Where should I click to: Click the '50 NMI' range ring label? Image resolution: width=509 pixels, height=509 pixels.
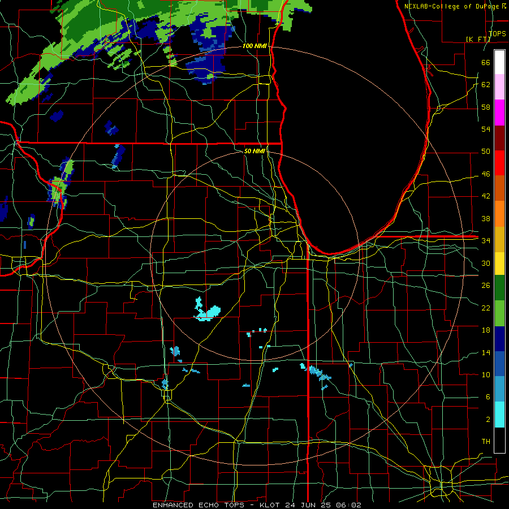pyautogui.click(x=255, y=151)
